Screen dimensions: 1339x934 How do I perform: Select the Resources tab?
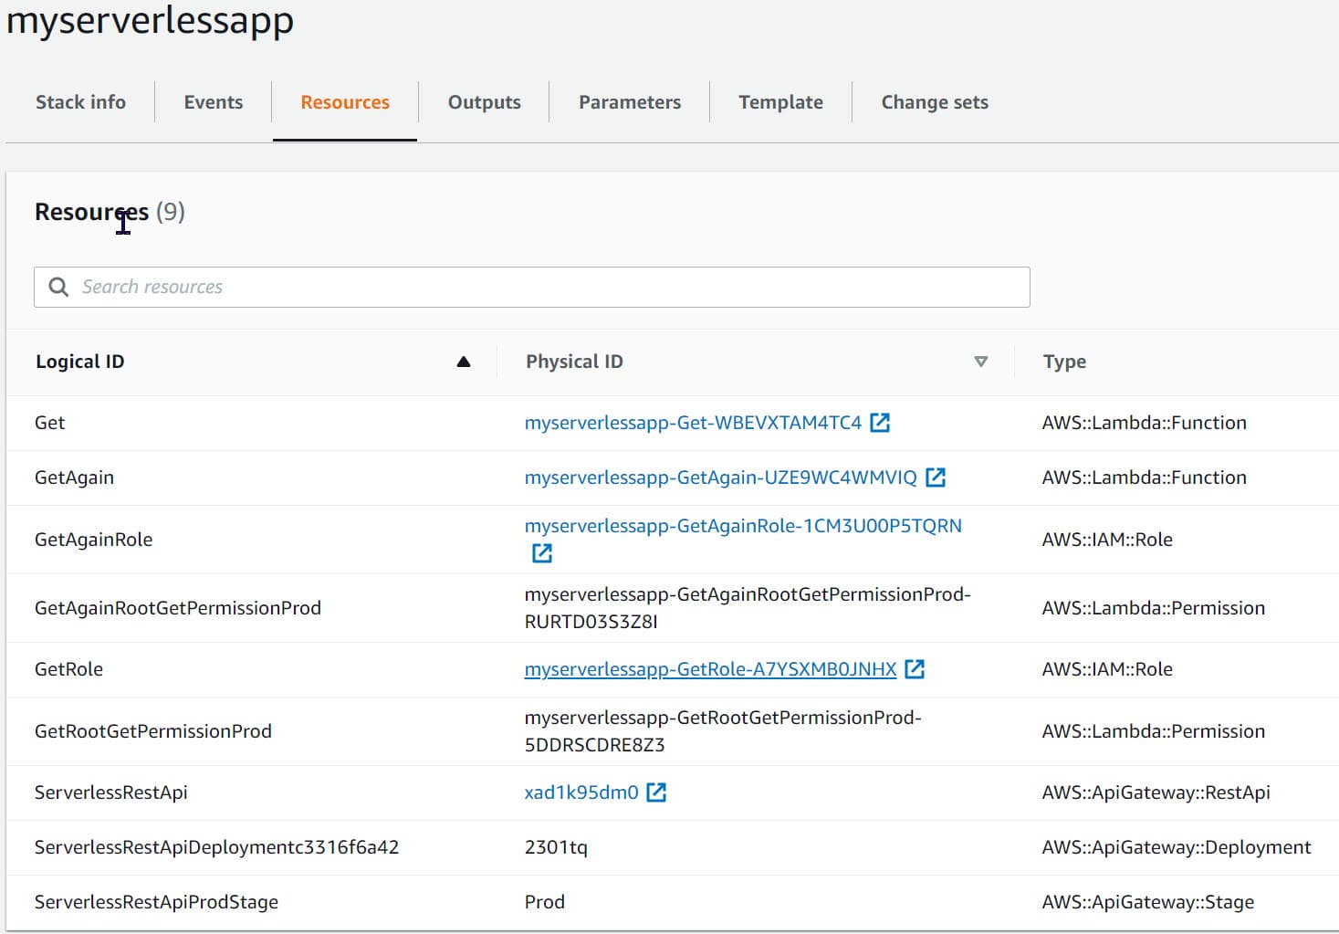pos(345,102)
